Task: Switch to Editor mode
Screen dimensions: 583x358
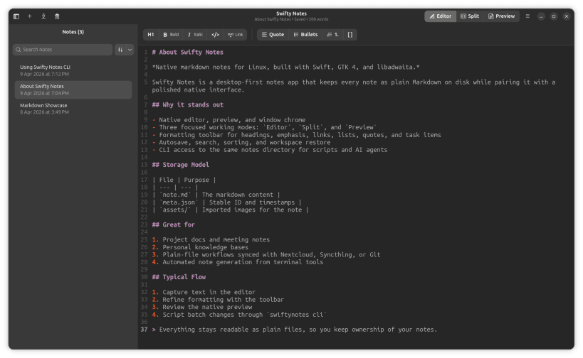Action: (x=440, y=16)
